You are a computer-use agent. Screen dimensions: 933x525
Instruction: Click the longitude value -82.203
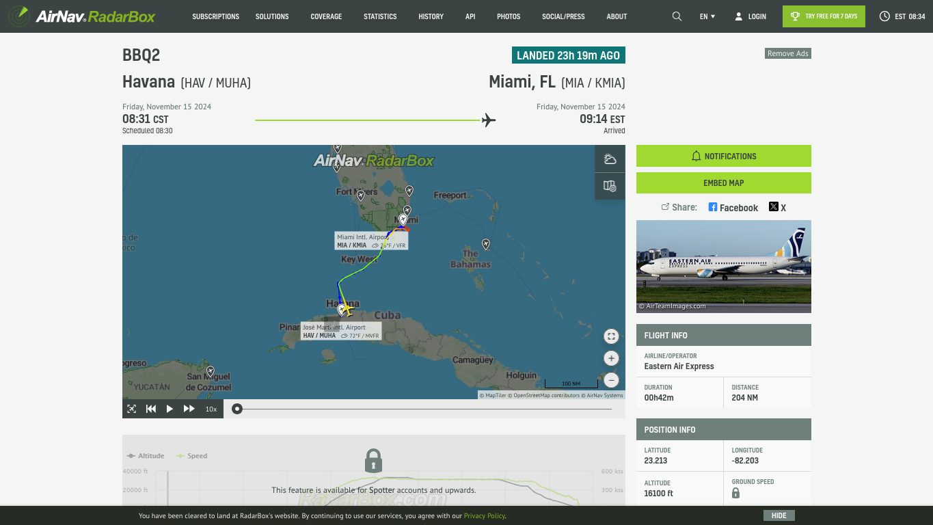coord(745,461)
